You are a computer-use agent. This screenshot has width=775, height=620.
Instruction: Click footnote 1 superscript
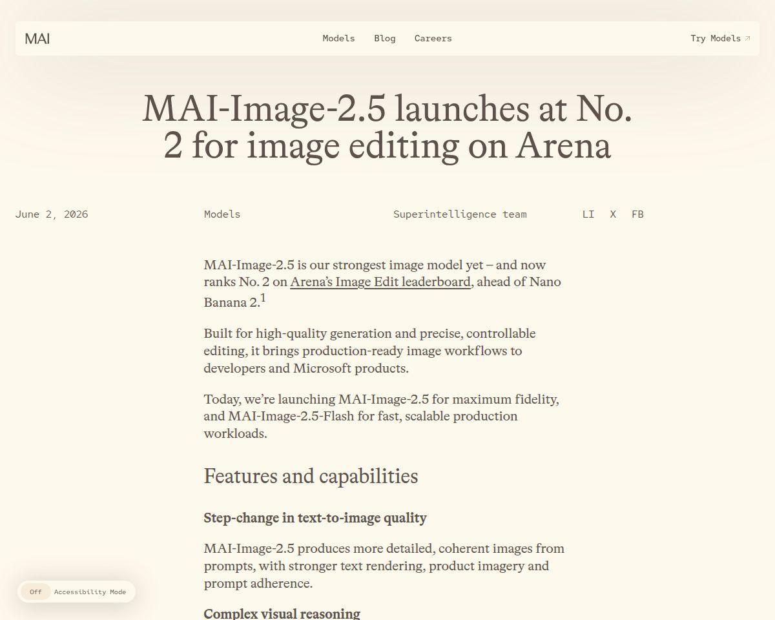(x=263, y=298)
